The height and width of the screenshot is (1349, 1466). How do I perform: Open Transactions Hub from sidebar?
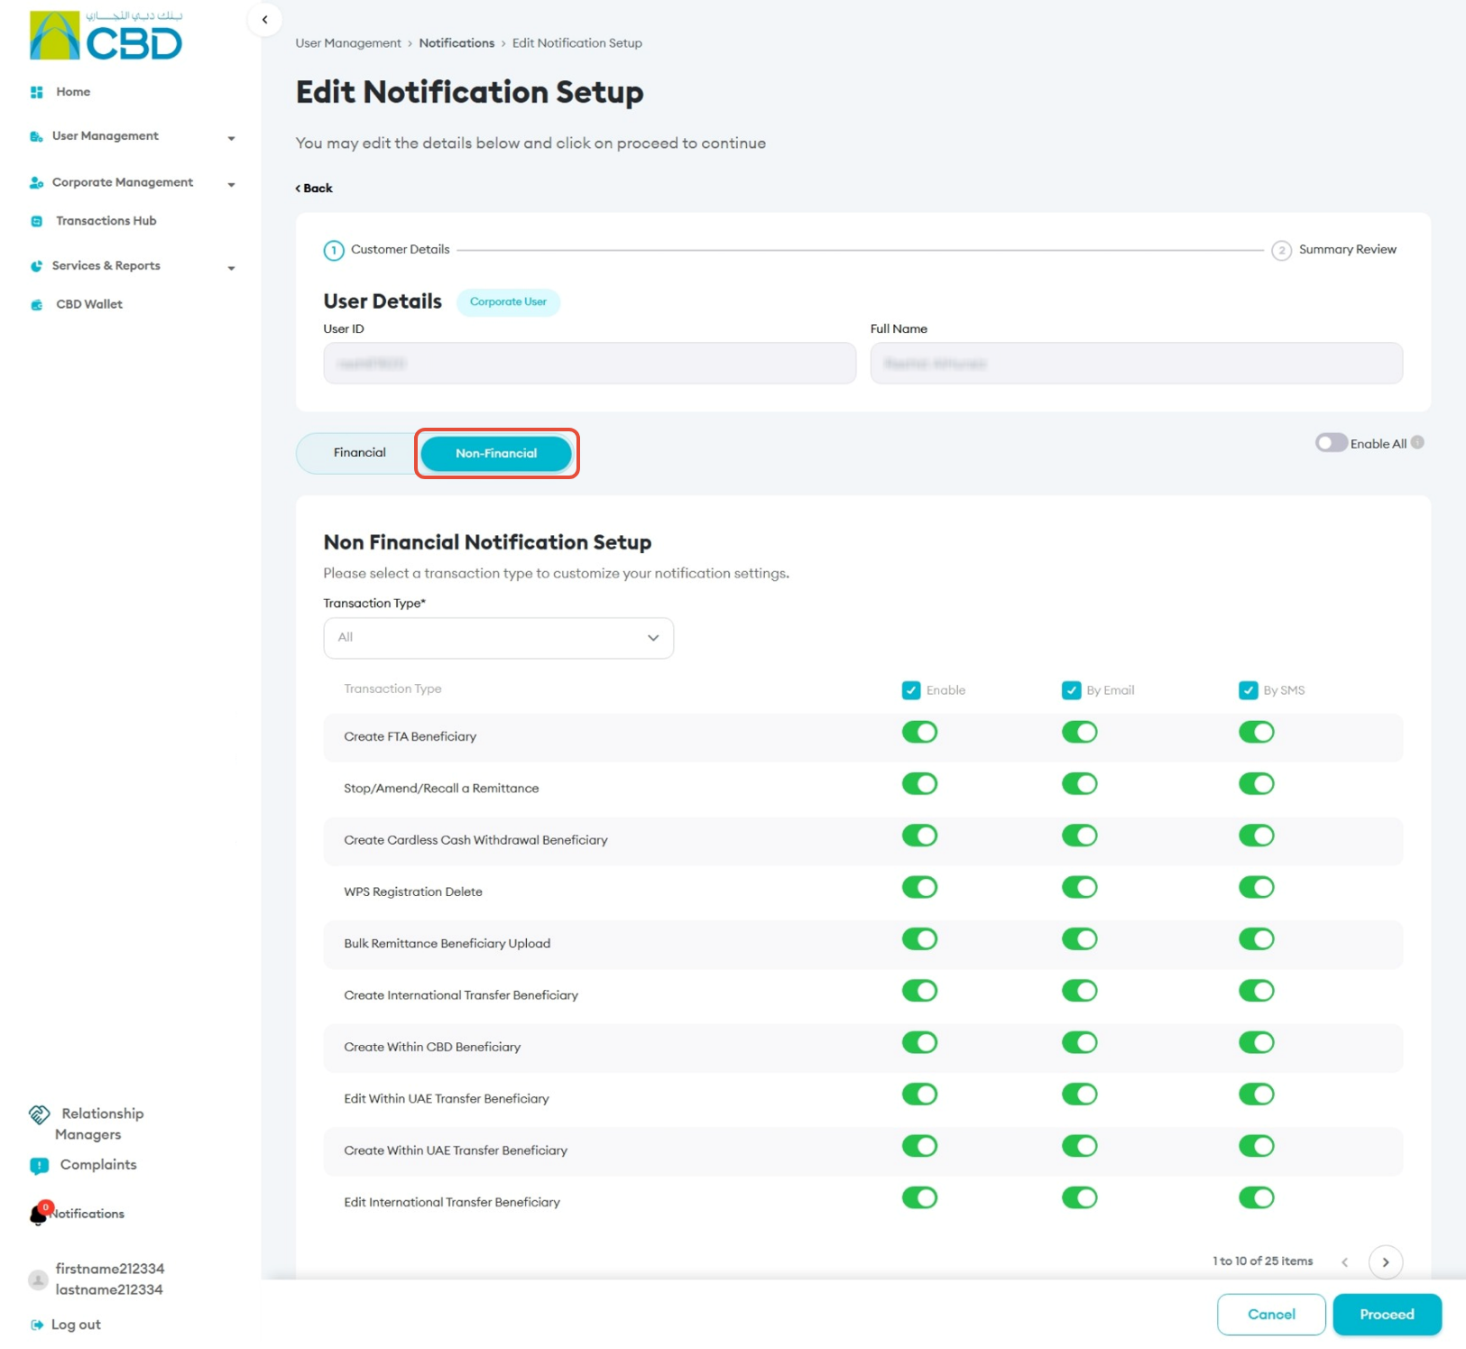tap(106, 221)
